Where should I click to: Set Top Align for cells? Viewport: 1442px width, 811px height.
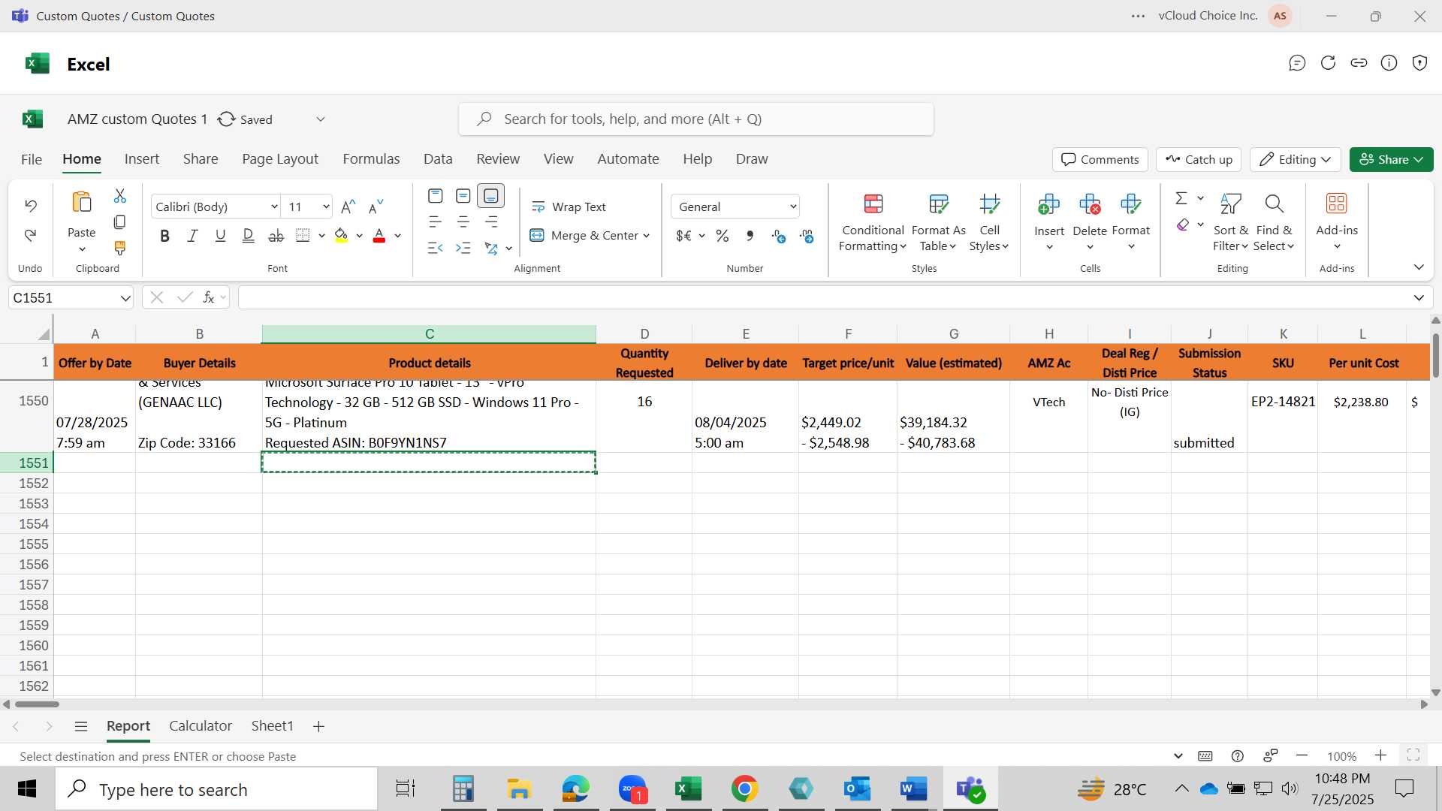(435, 196)
